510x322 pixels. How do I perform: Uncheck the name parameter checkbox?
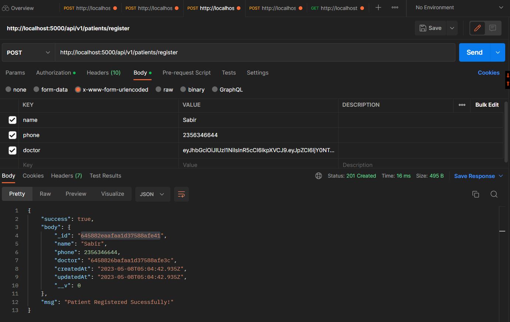(12, 120)
